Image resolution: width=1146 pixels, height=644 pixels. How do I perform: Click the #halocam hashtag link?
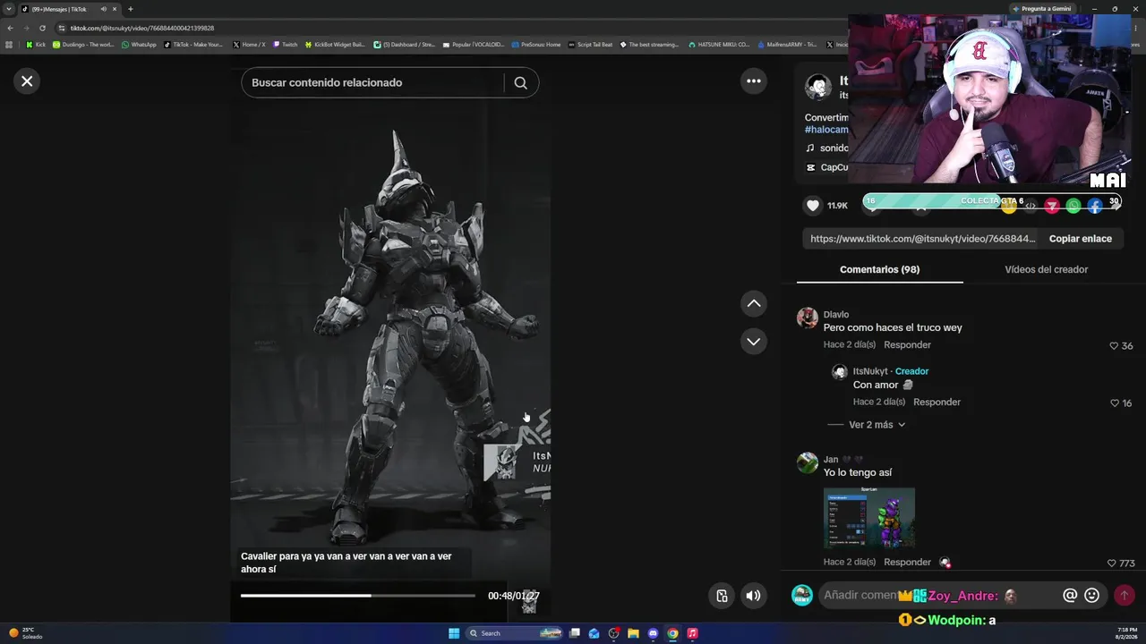pyautogui.click(x=826, y=130)
